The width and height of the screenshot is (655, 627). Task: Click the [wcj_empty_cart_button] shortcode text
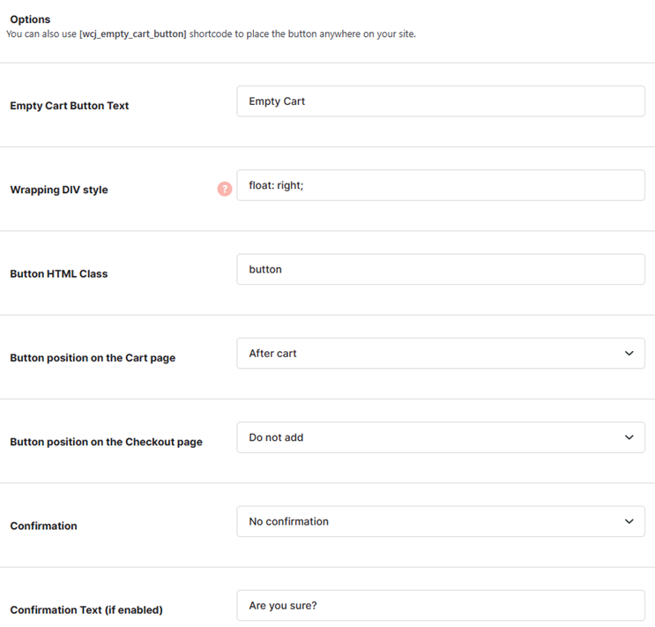coord(133,34)
